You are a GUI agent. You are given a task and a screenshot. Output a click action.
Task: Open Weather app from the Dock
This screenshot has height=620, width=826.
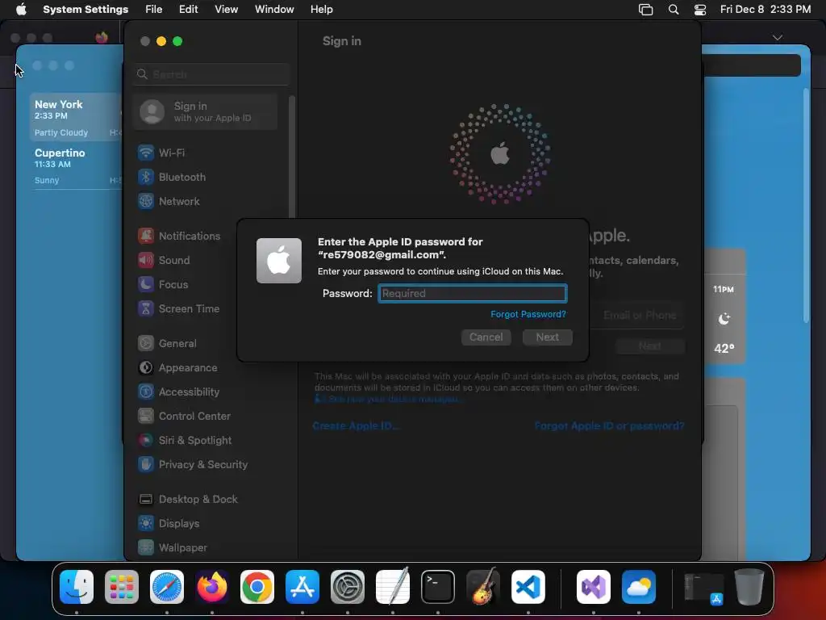pyautogui.click(x=639, y=587)
